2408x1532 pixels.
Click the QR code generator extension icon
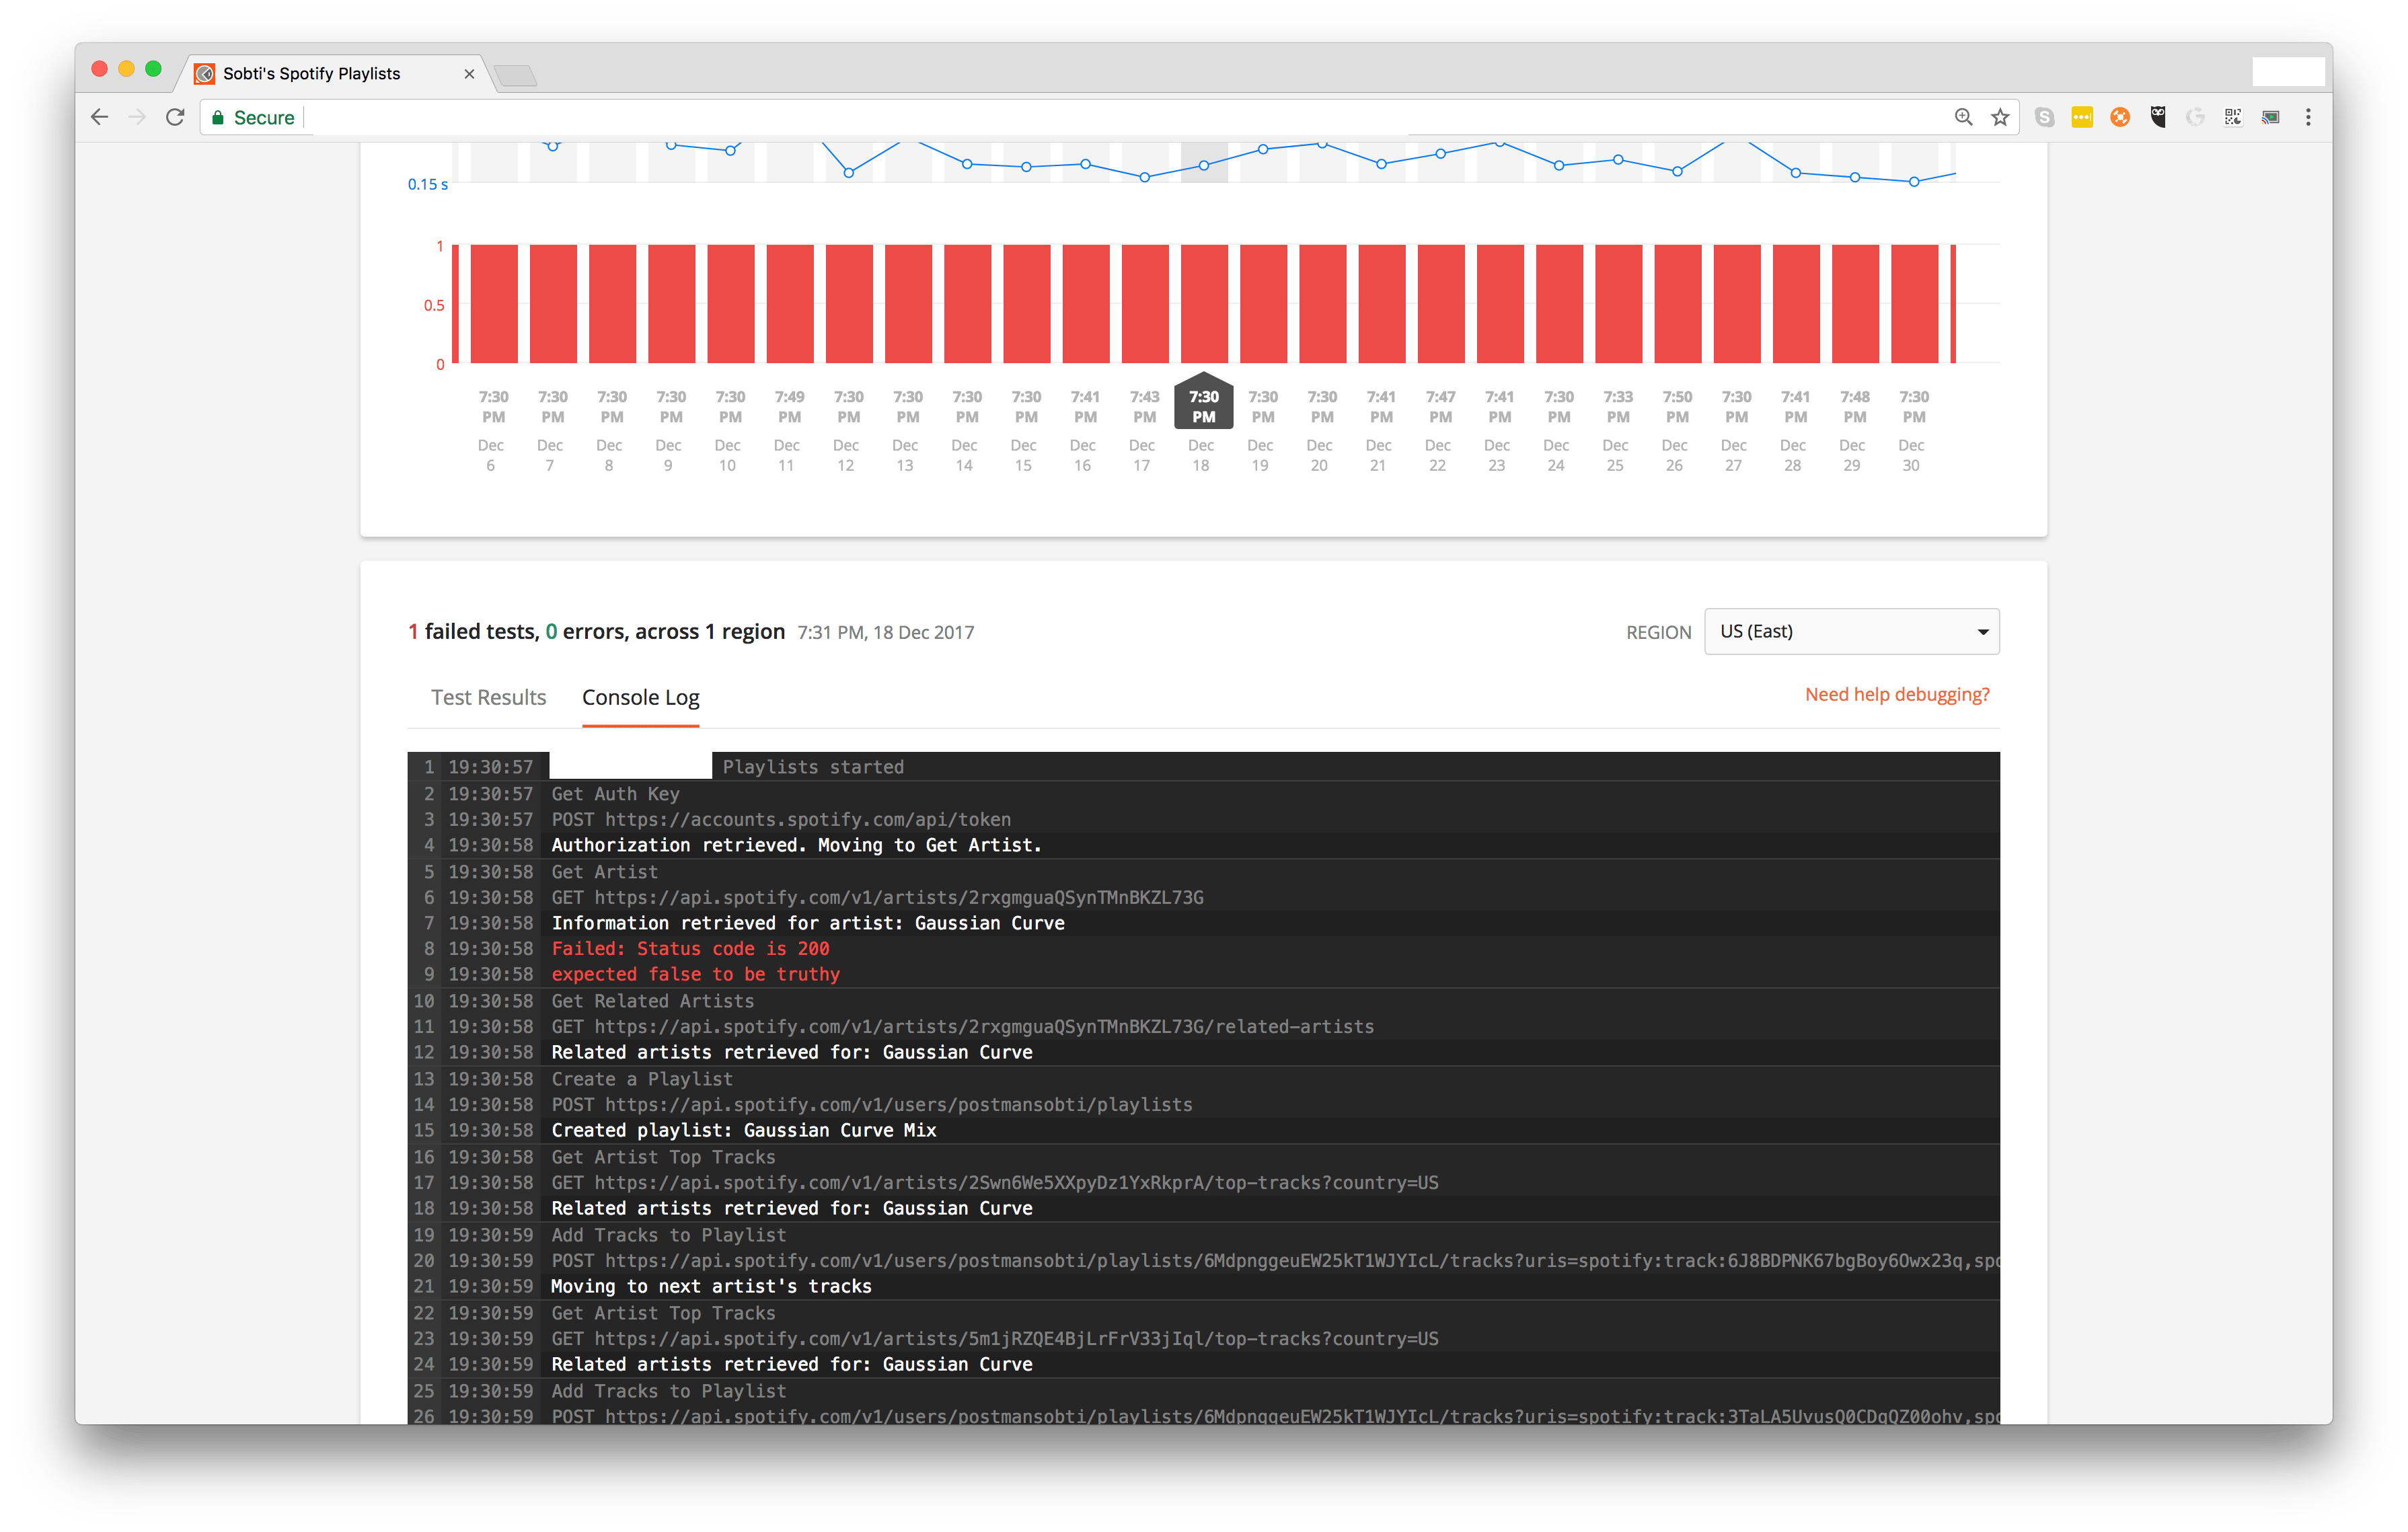[2233, 118]
